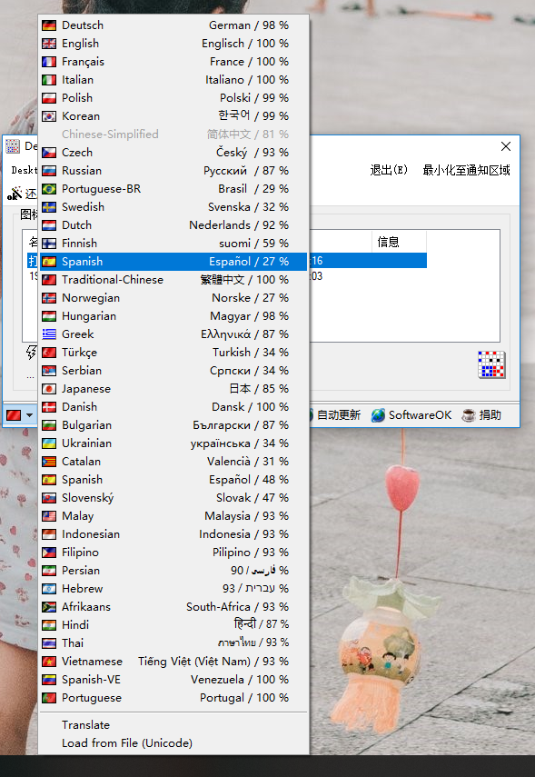The image size is (535, 777).
Task: Click the Dutch flag icon
Action: pyautogui.click(x=49, y=225)
